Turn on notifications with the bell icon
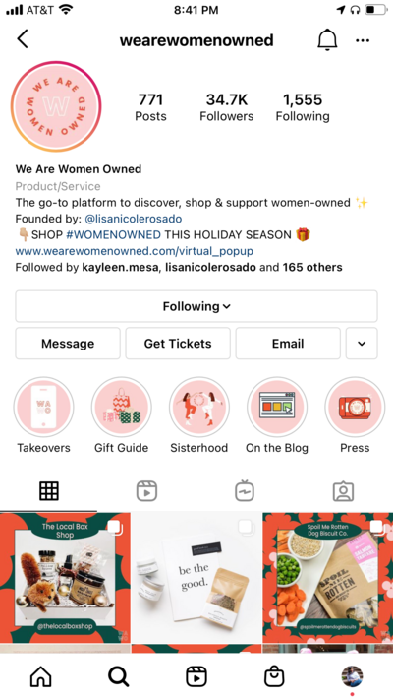Viewport: 393px width, 700px height. [327, 40]
